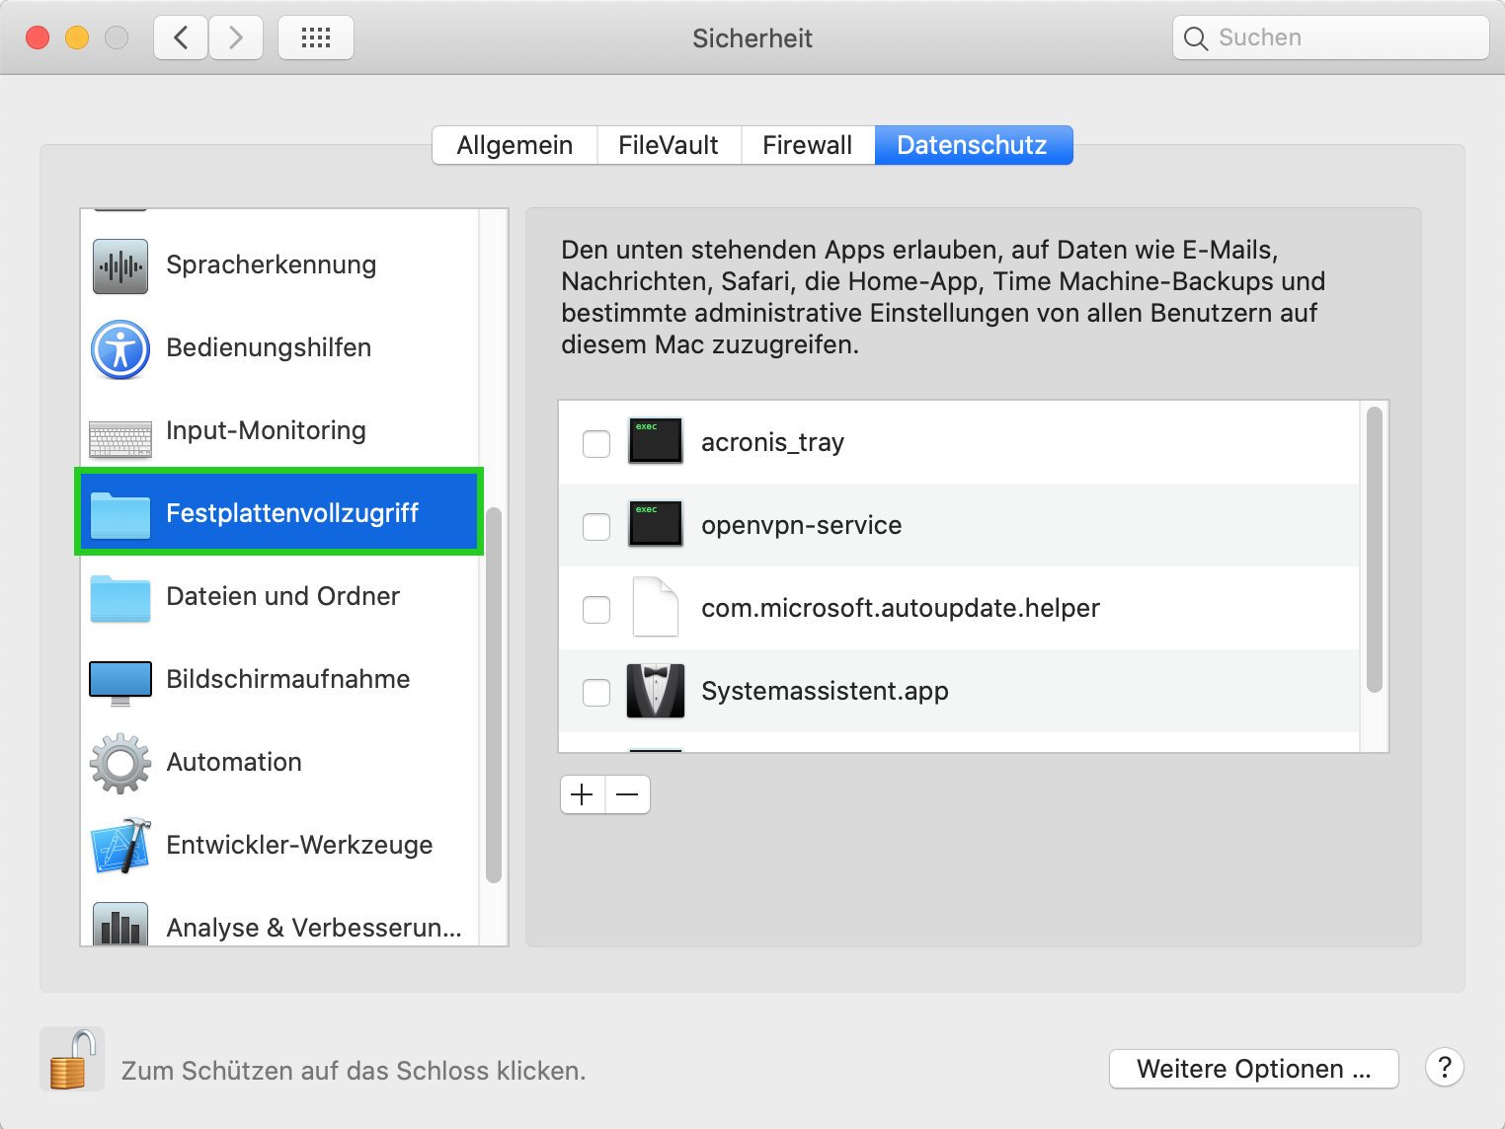Enable full disk access for acronis_tray
This screenshot has width=1505, height=1129.
tap(595, 444)
